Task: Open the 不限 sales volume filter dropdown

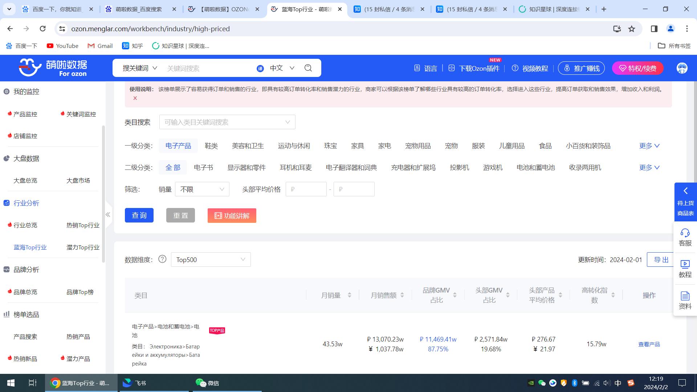Action: click(202, 189)
